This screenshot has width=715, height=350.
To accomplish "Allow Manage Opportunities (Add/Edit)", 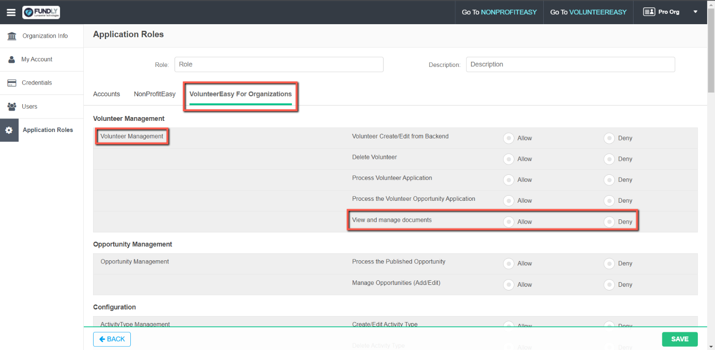I will click(x=509, y=284).
